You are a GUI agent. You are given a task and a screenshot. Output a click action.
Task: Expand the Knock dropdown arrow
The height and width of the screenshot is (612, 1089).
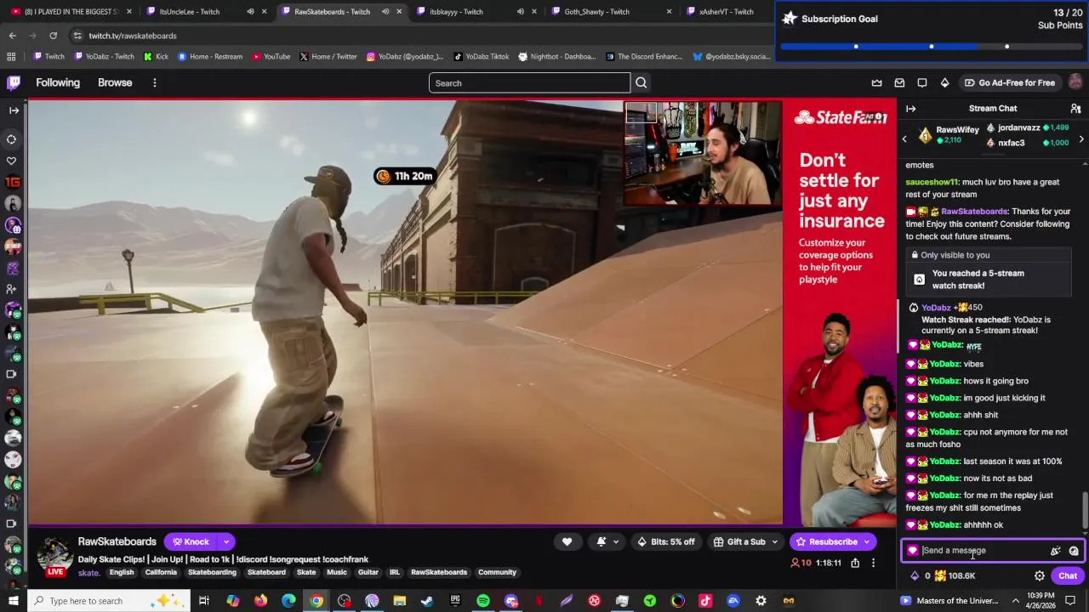(x=226, y=541)
